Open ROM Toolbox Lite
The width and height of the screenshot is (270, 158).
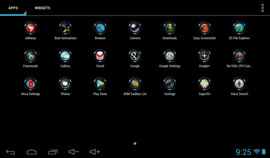coord(135,84)
